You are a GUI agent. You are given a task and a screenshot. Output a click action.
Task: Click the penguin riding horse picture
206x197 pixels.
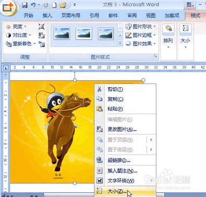(x=52, y=132)
